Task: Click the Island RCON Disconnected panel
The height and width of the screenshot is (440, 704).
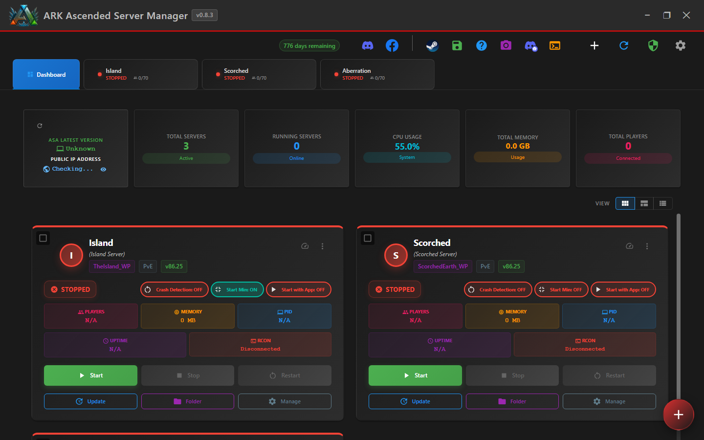Action: 260,345
